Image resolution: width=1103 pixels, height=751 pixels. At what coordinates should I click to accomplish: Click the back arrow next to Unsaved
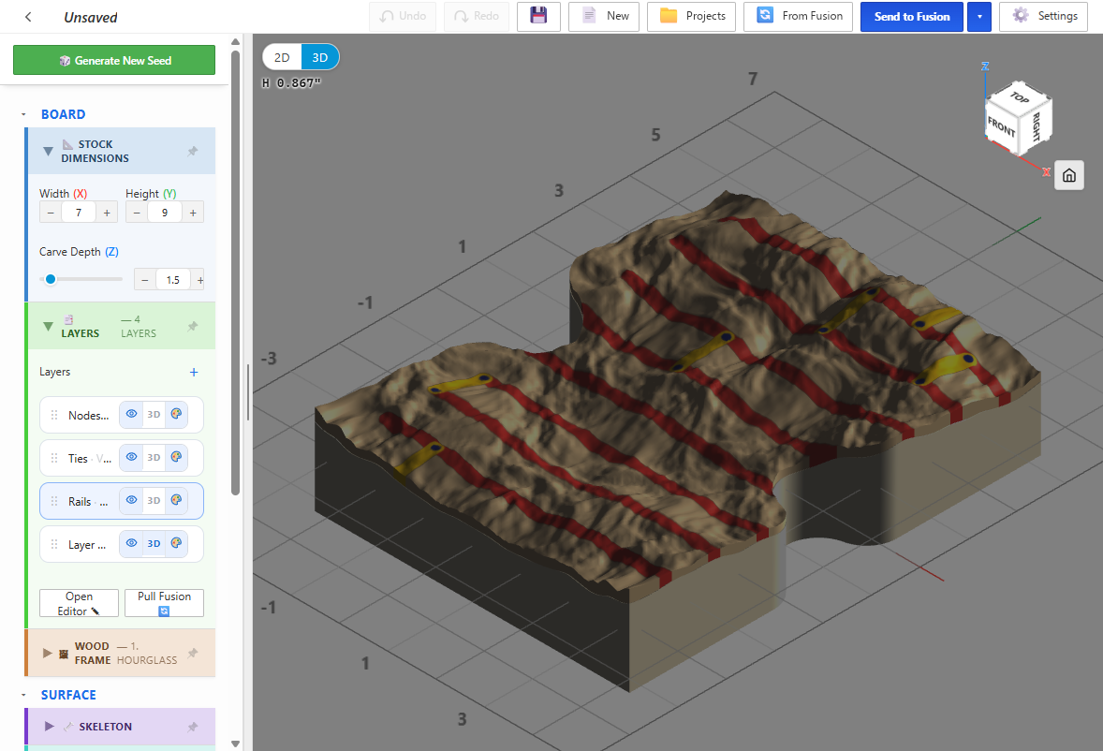[x=28, y=17]
